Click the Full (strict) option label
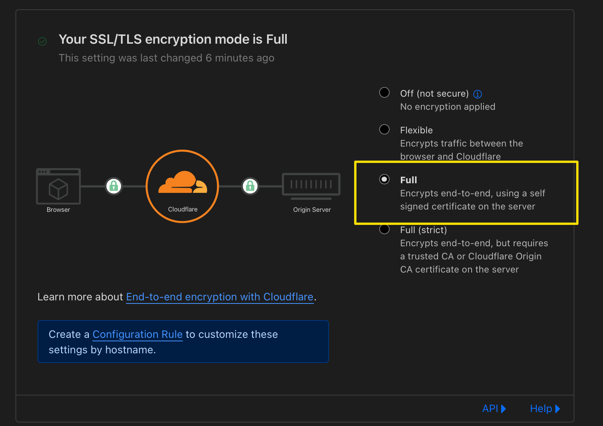This screenshot has height=426, width=603. (x=423, y=230)
